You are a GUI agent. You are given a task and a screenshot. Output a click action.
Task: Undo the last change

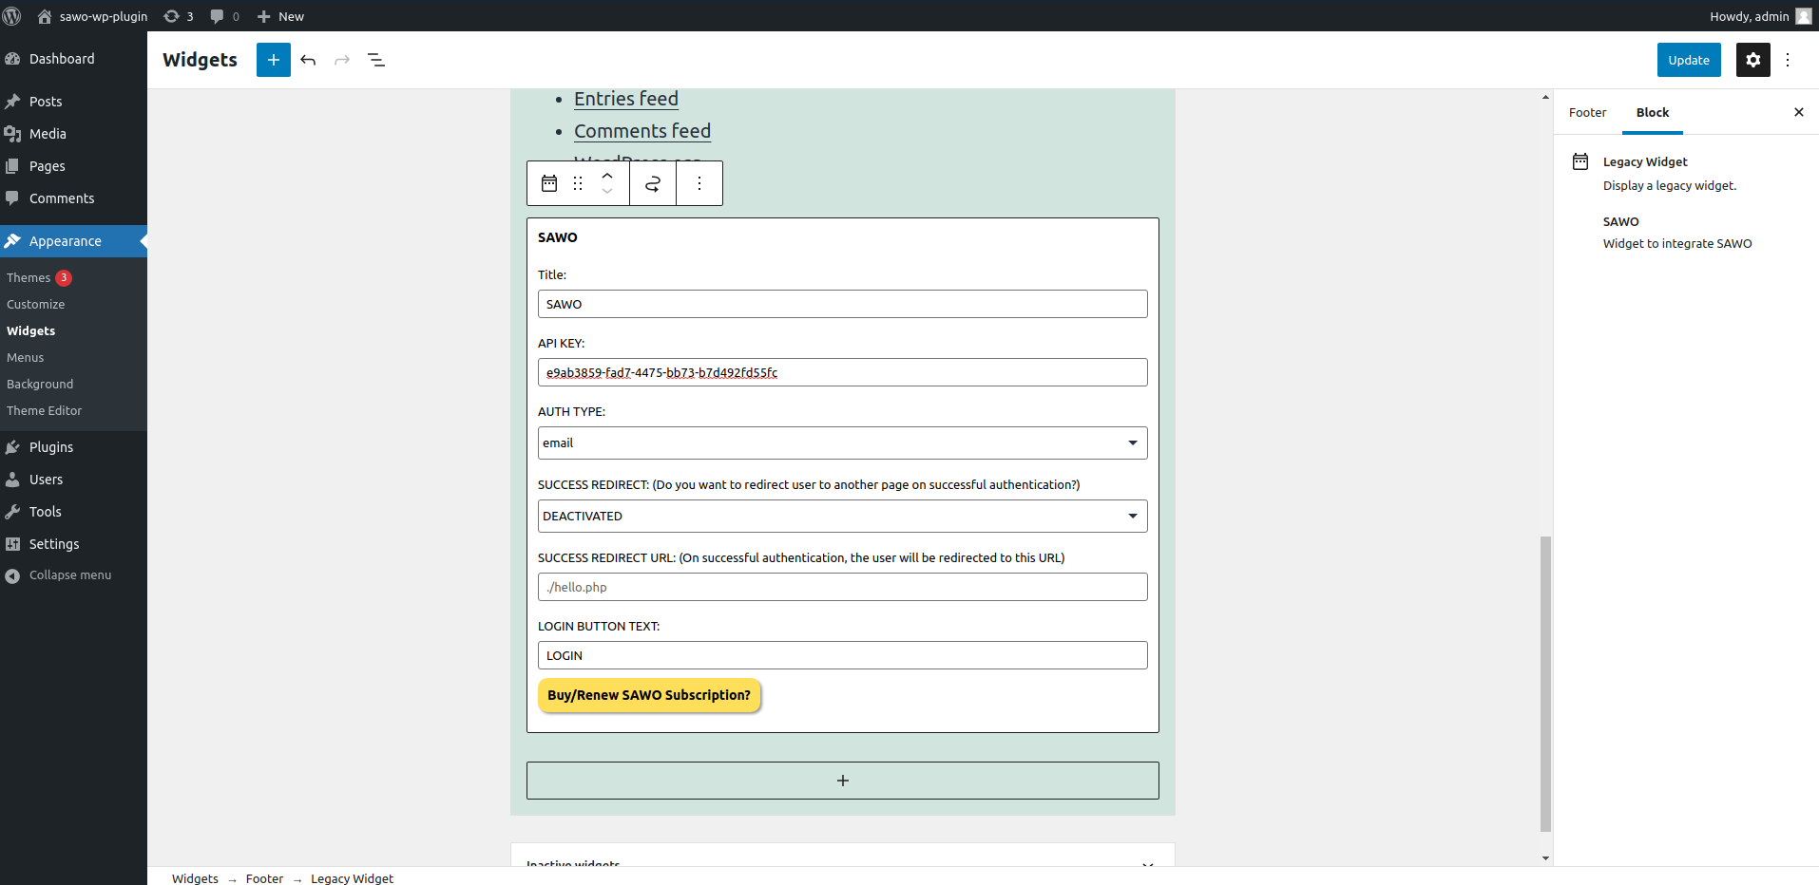[x=308, y=60]
